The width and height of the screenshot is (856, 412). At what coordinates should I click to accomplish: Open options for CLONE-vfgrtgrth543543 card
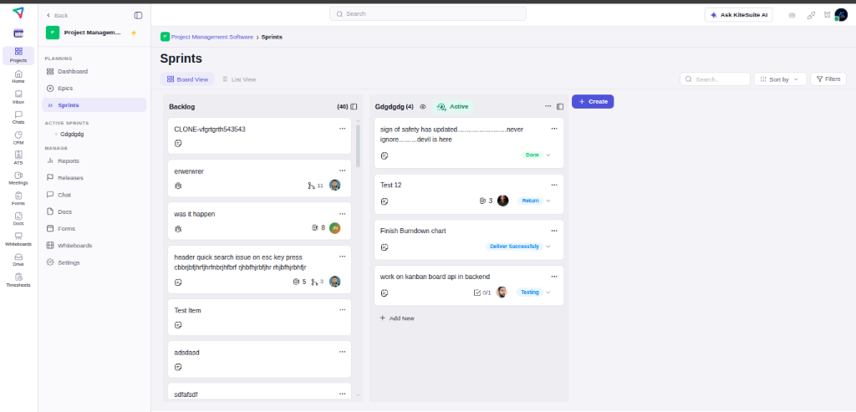pyautogui.click(x=342, y=129)
